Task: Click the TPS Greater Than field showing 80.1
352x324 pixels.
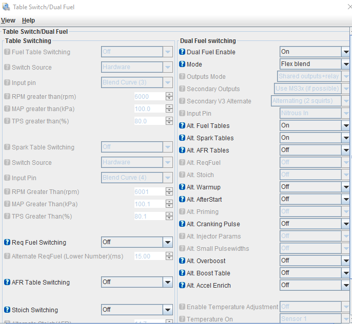Action: click(150, 216)
